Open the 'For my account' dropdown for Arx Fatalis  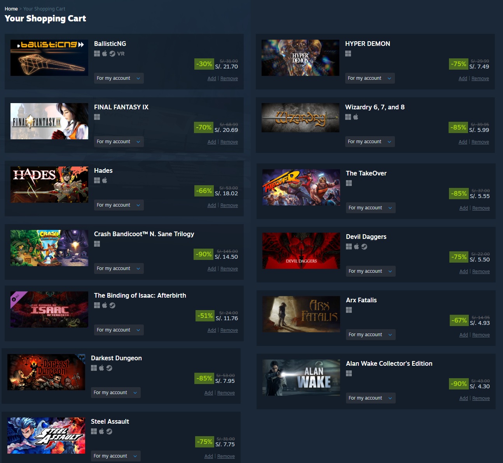pos(370,335)
